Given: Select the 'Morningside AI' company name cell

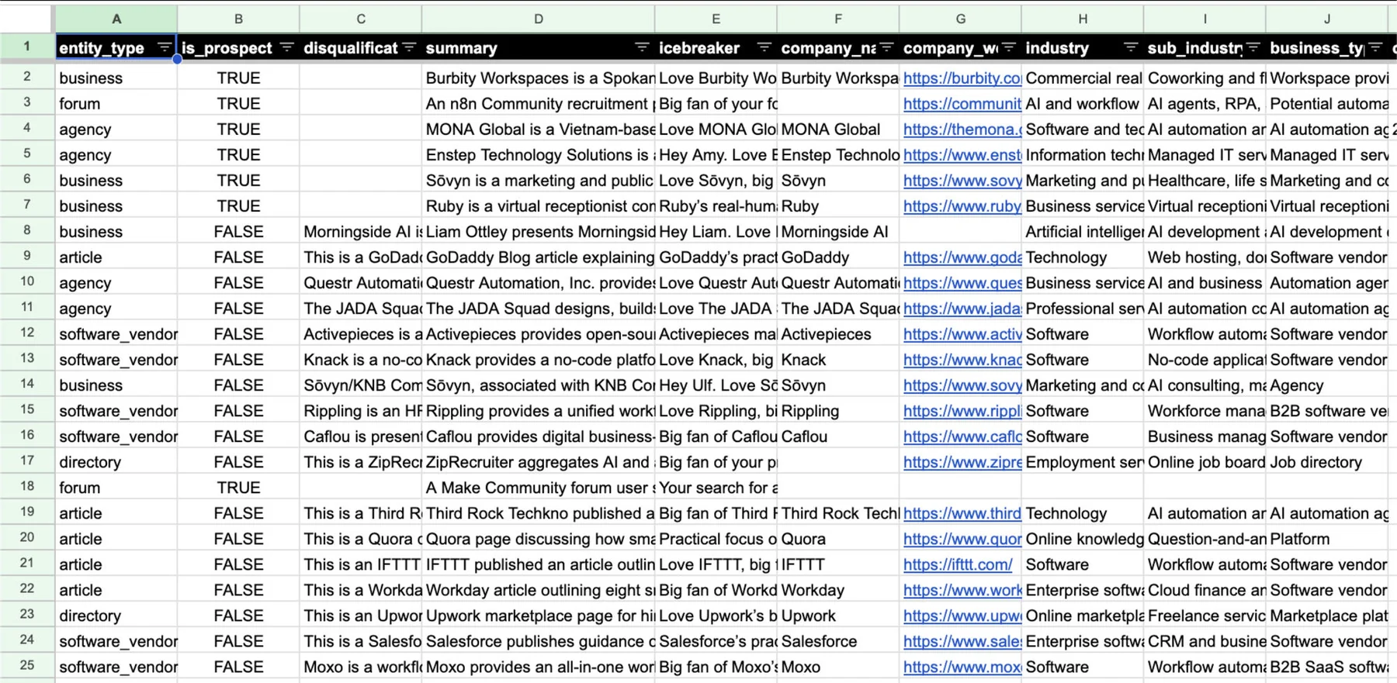Looking at the screenshot, I should (838, 231).
